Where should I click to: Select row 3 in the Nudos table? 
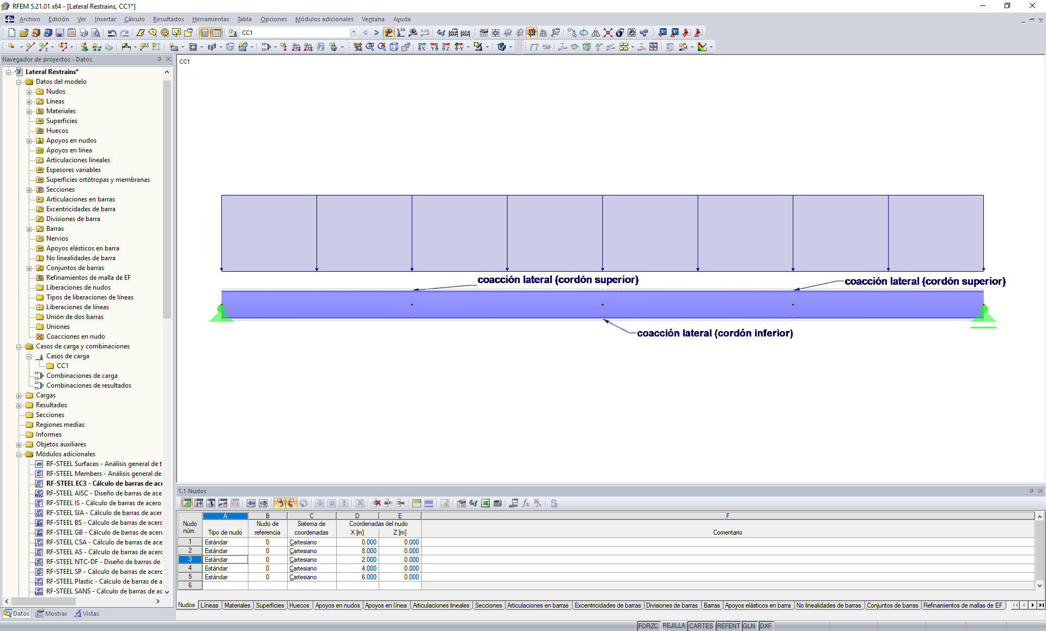pos(189,559)
